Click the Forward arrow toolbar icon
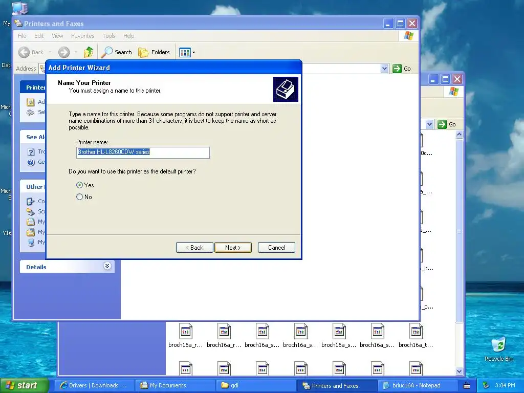 click(64, 52)
